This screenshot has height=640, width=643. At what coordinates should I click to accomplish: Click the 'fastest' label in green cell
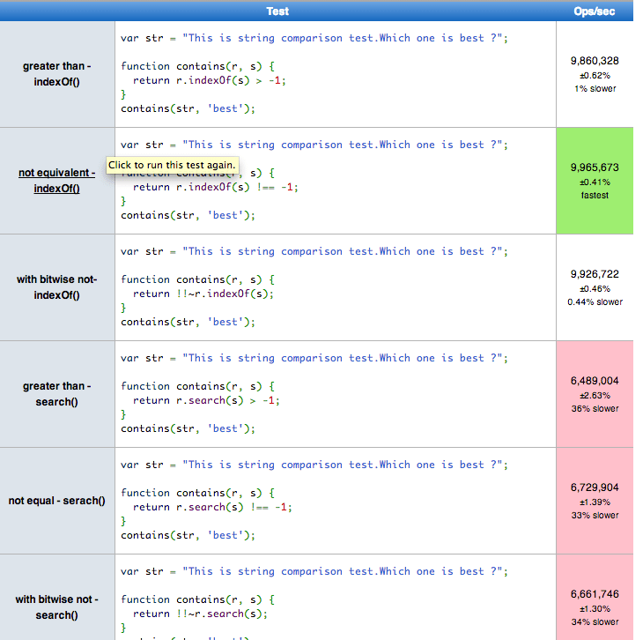(x=595, y=196)
